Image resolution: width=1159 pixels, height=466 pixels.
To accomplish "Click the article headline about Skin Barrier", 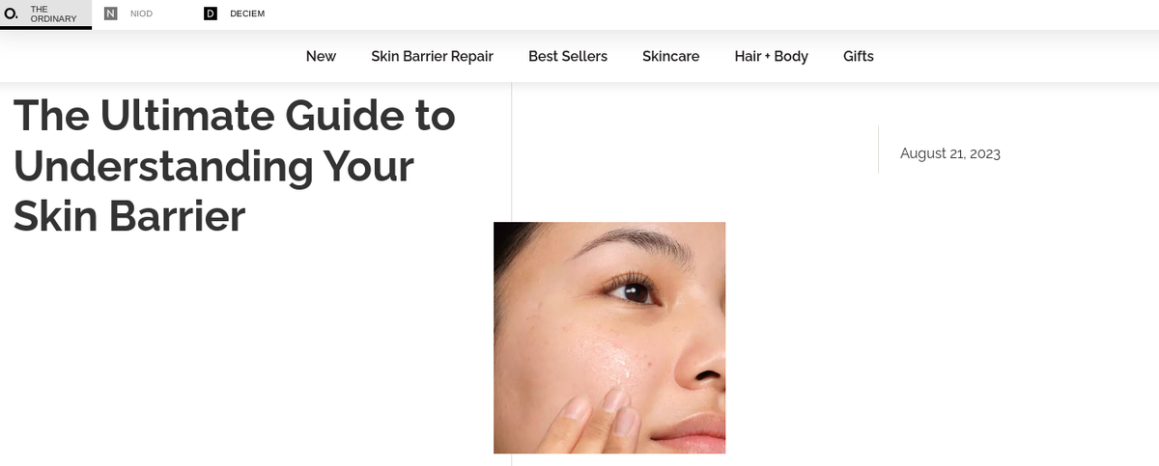I will pos(235,166).
